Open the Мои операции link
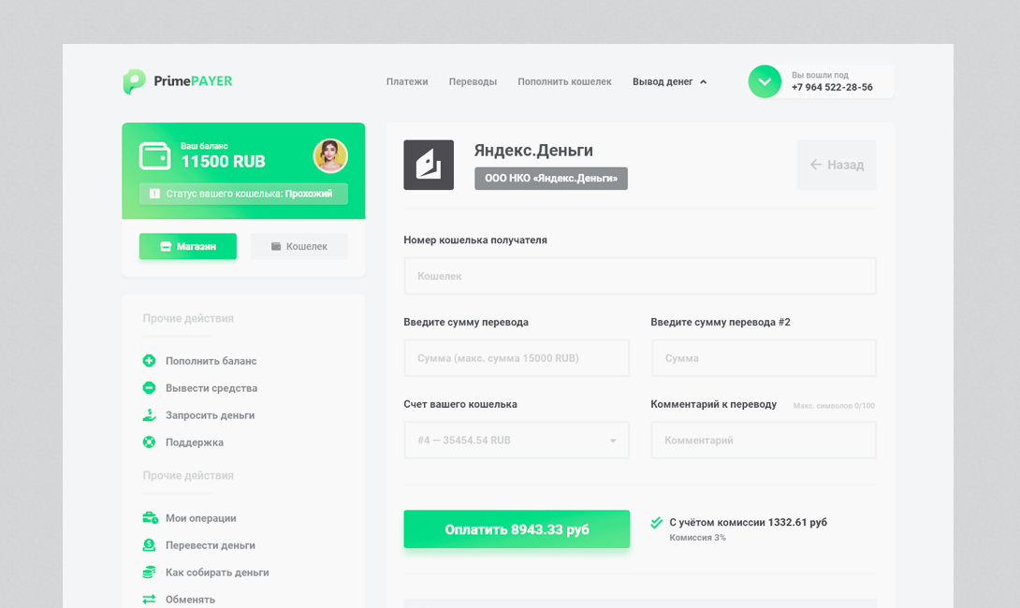This screenshot has height=608, width=1020. click(201, 518)
